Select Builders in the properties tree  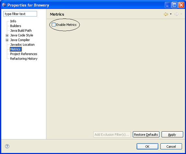(16, 26)
